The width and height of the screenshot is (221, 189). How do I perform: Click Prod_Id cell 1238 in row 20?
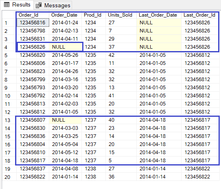click(94, 177)
